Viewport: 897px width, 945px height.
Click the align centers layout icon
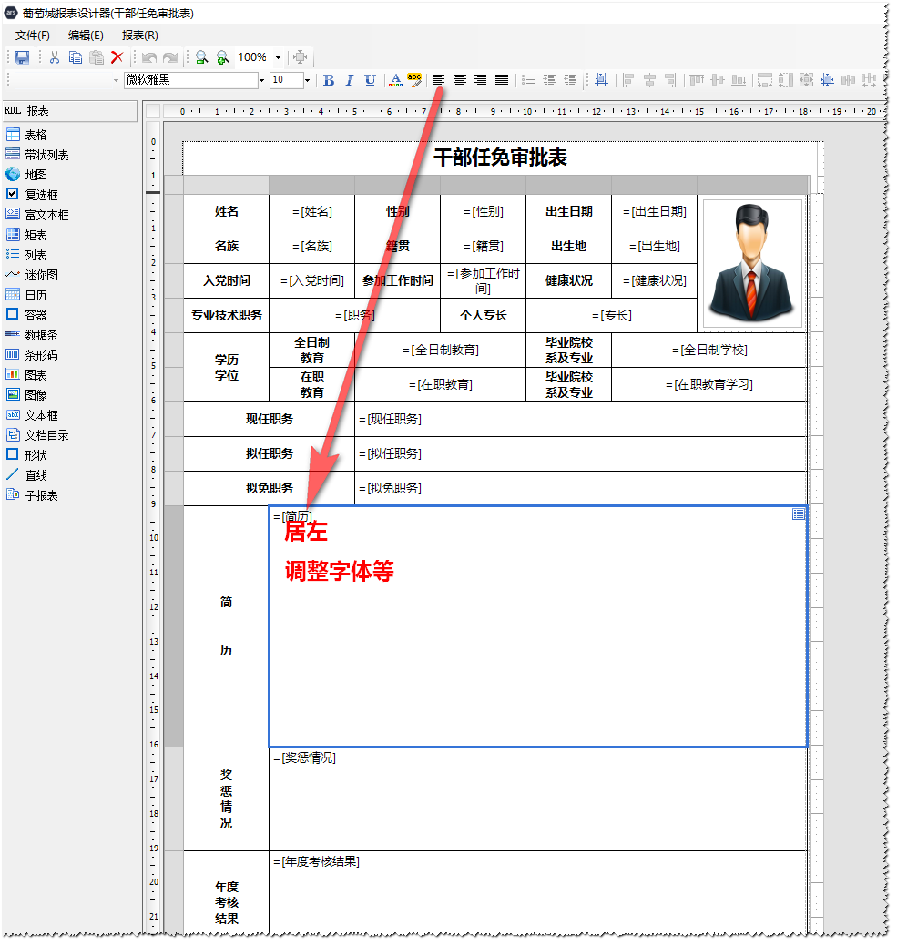click(x=649, y=80)
